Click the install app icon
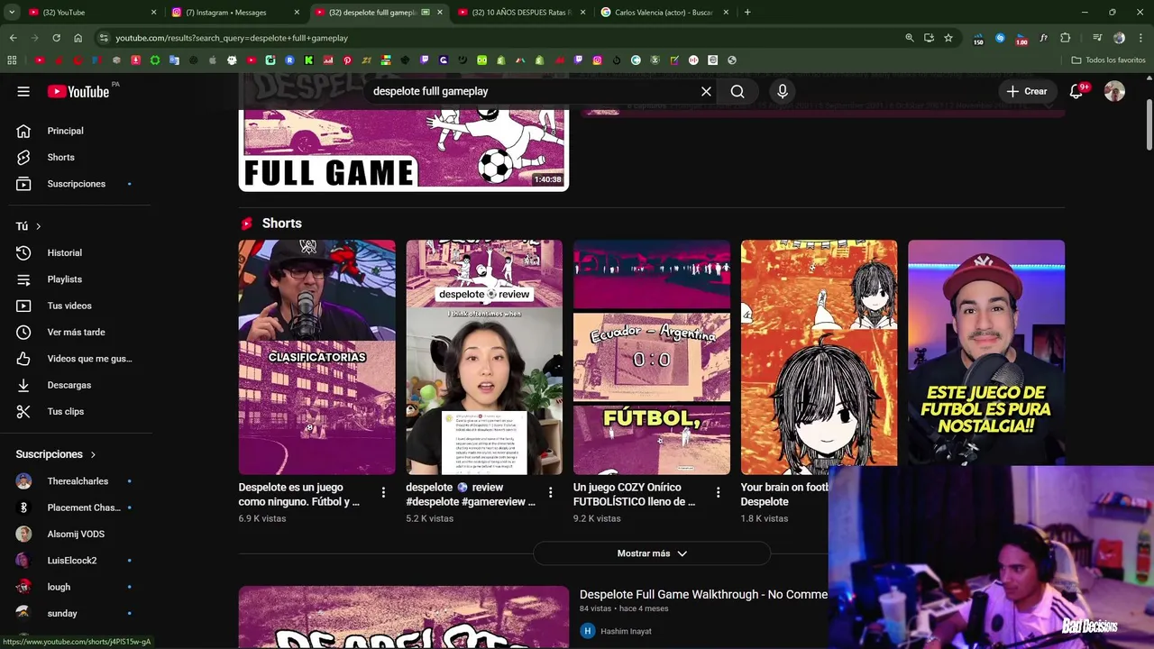 point(929,38)
